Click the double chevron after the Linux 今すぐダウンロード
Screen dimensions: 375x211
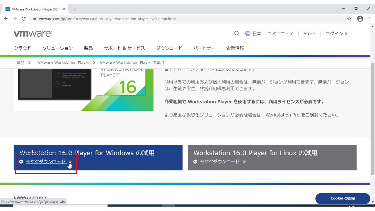pos(244,161)
